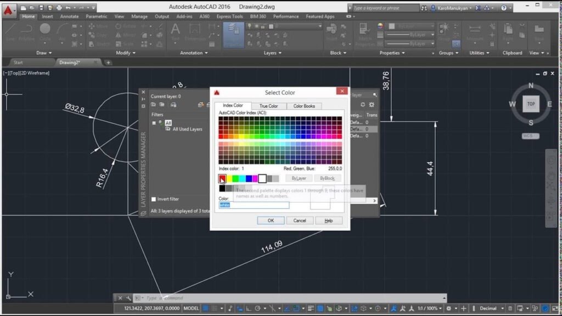Open the Layer Properties ribbon button
The height and width of the screenshot is (316, 562).
tap(233, 35)
